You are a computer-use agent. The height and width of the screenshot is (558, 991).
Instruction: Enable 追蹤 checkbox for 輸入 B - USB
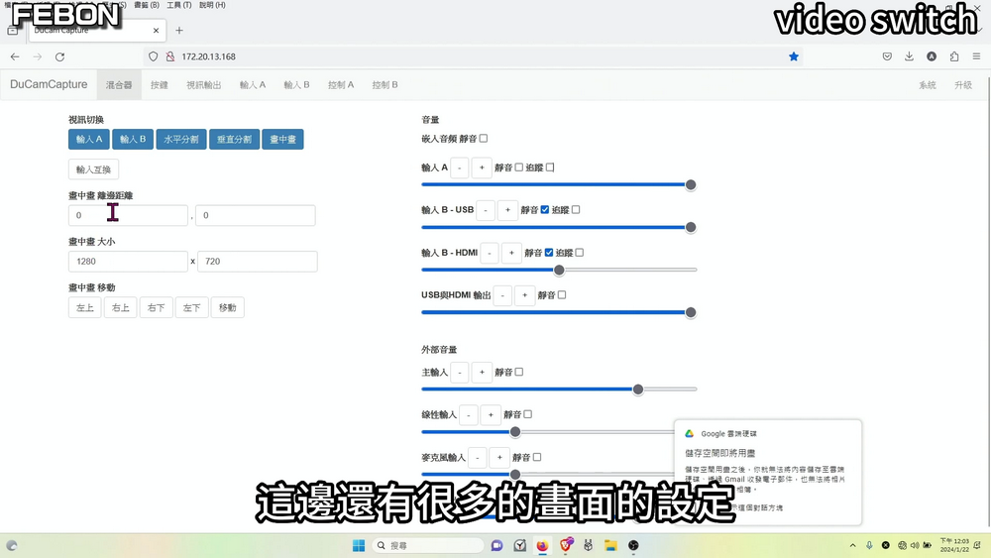coord(576,210)
